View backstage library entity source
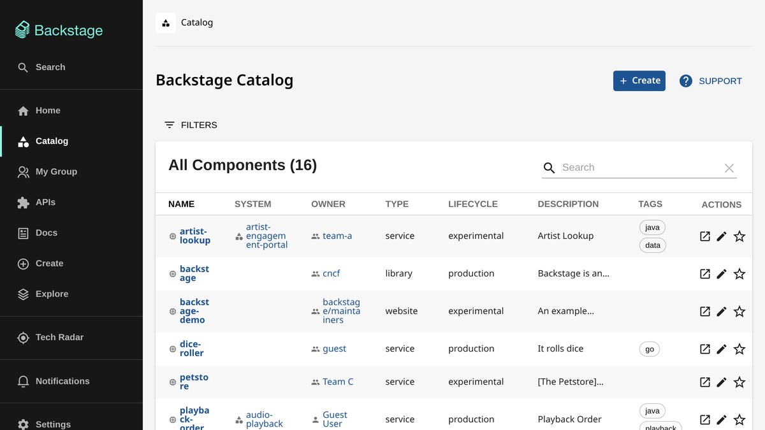Image resolution: width=765 pixels, height=430 pixels. tap(705, 274)
